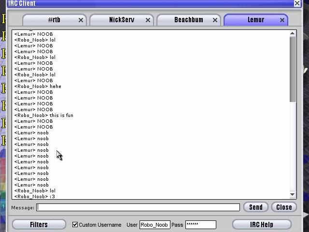
Task: Send the typed message
Action: click(x=256, y=207)
